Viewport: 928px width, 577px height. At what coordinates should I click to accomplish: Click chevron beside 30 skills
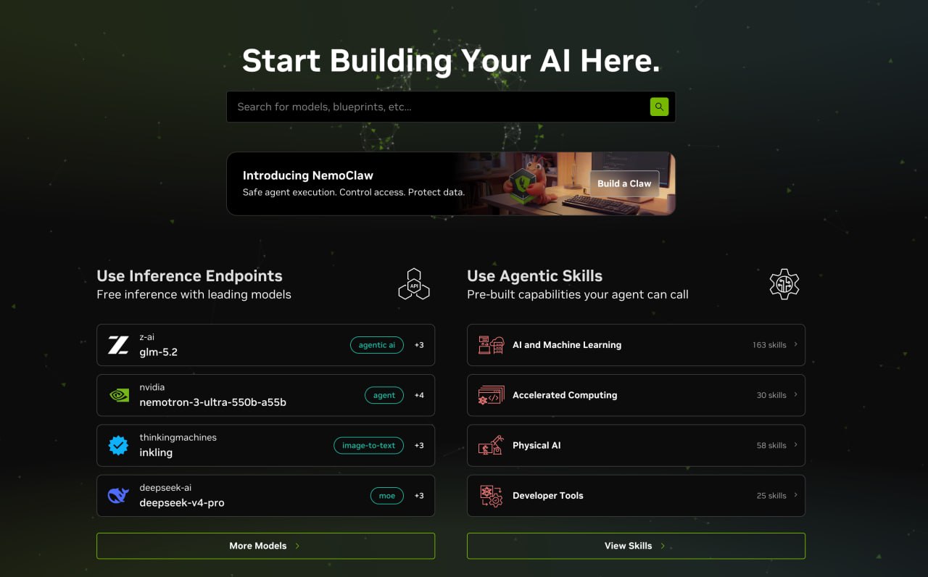tap(795, 394)
